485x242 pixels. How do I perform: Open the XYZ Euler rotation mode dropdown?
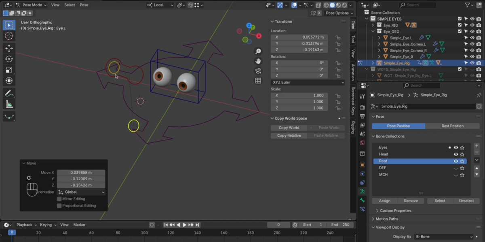pos(308,82)
